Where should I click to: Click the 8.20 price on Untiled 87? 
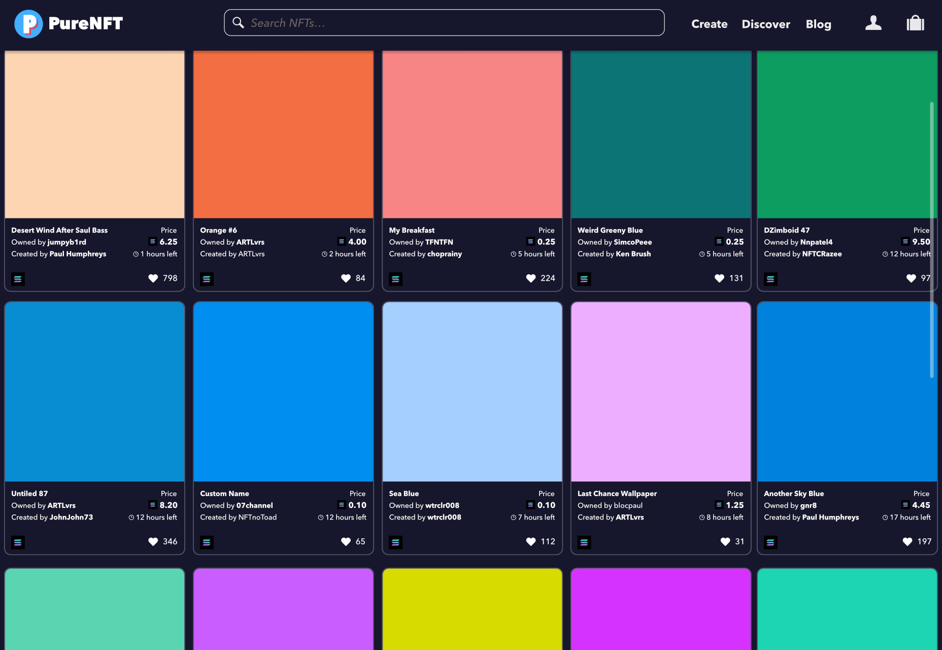tap(169, 505)
